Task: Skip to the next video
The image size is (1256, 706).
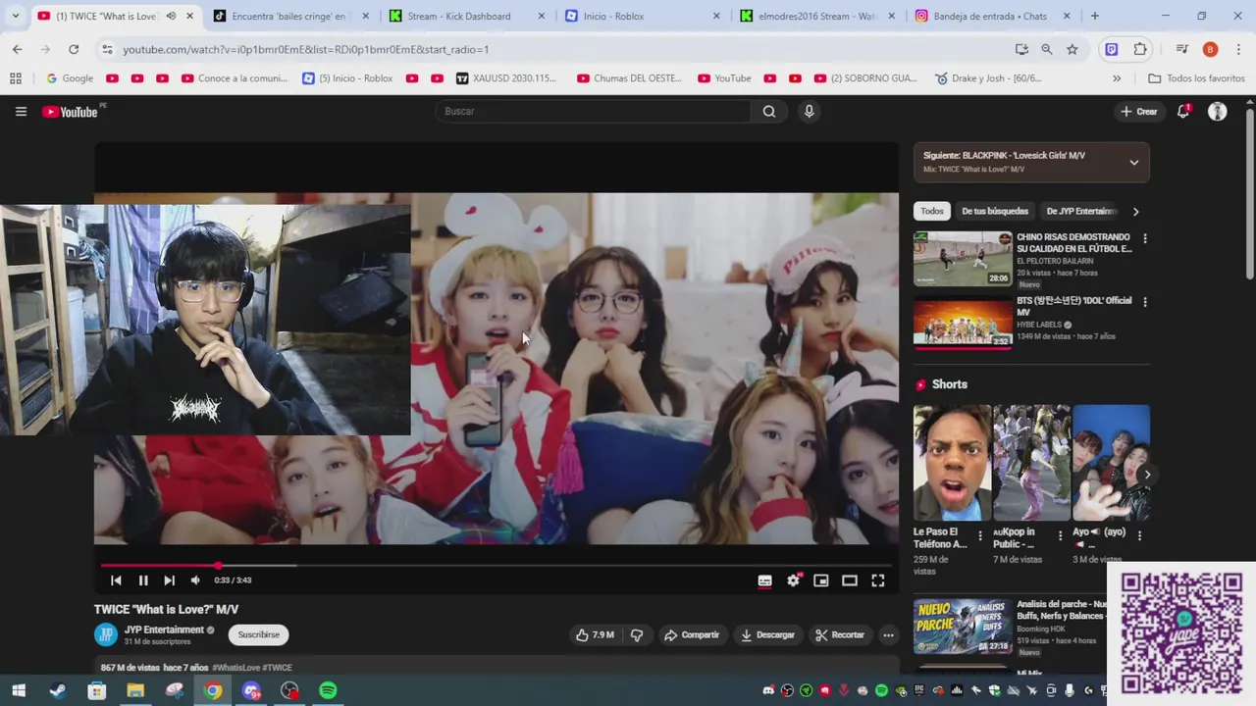Action: [x=169, y=580]
